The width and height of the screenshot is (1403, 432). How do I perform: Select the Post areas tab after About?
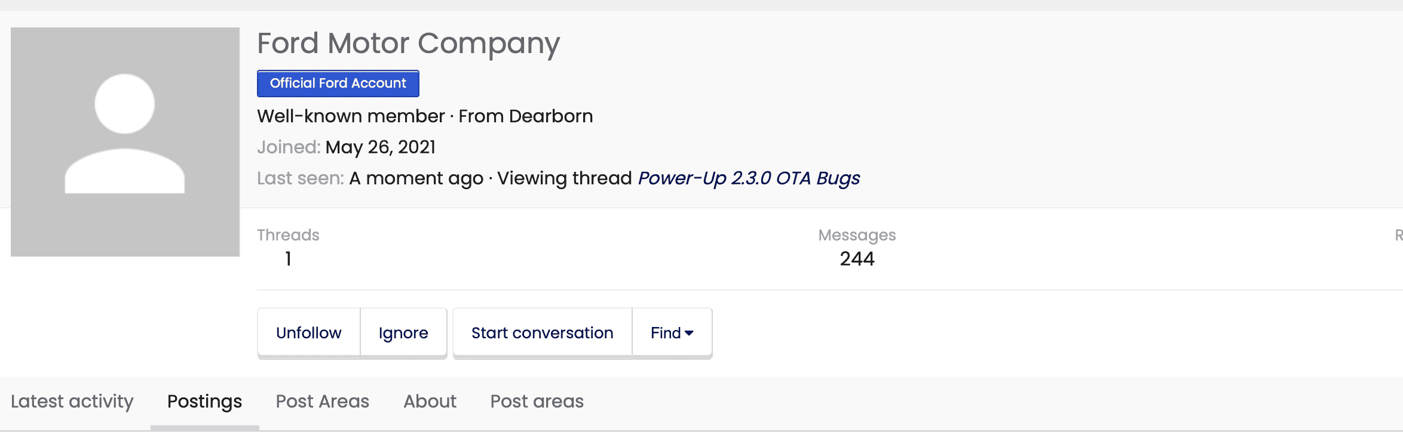point(537,402)
